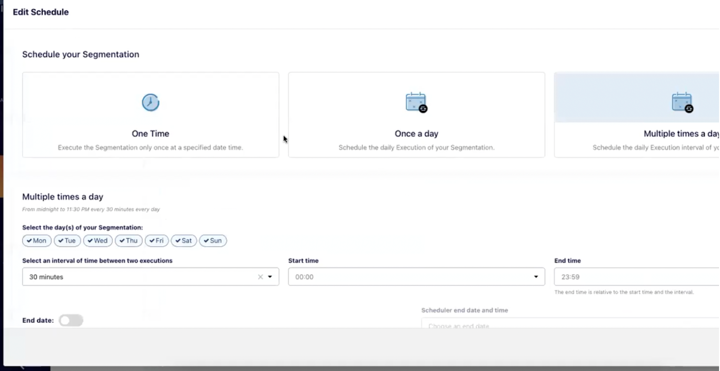Screen dimensions: 720x371
Task: Click the 30 minutes interval value
Action: [46, 277]
